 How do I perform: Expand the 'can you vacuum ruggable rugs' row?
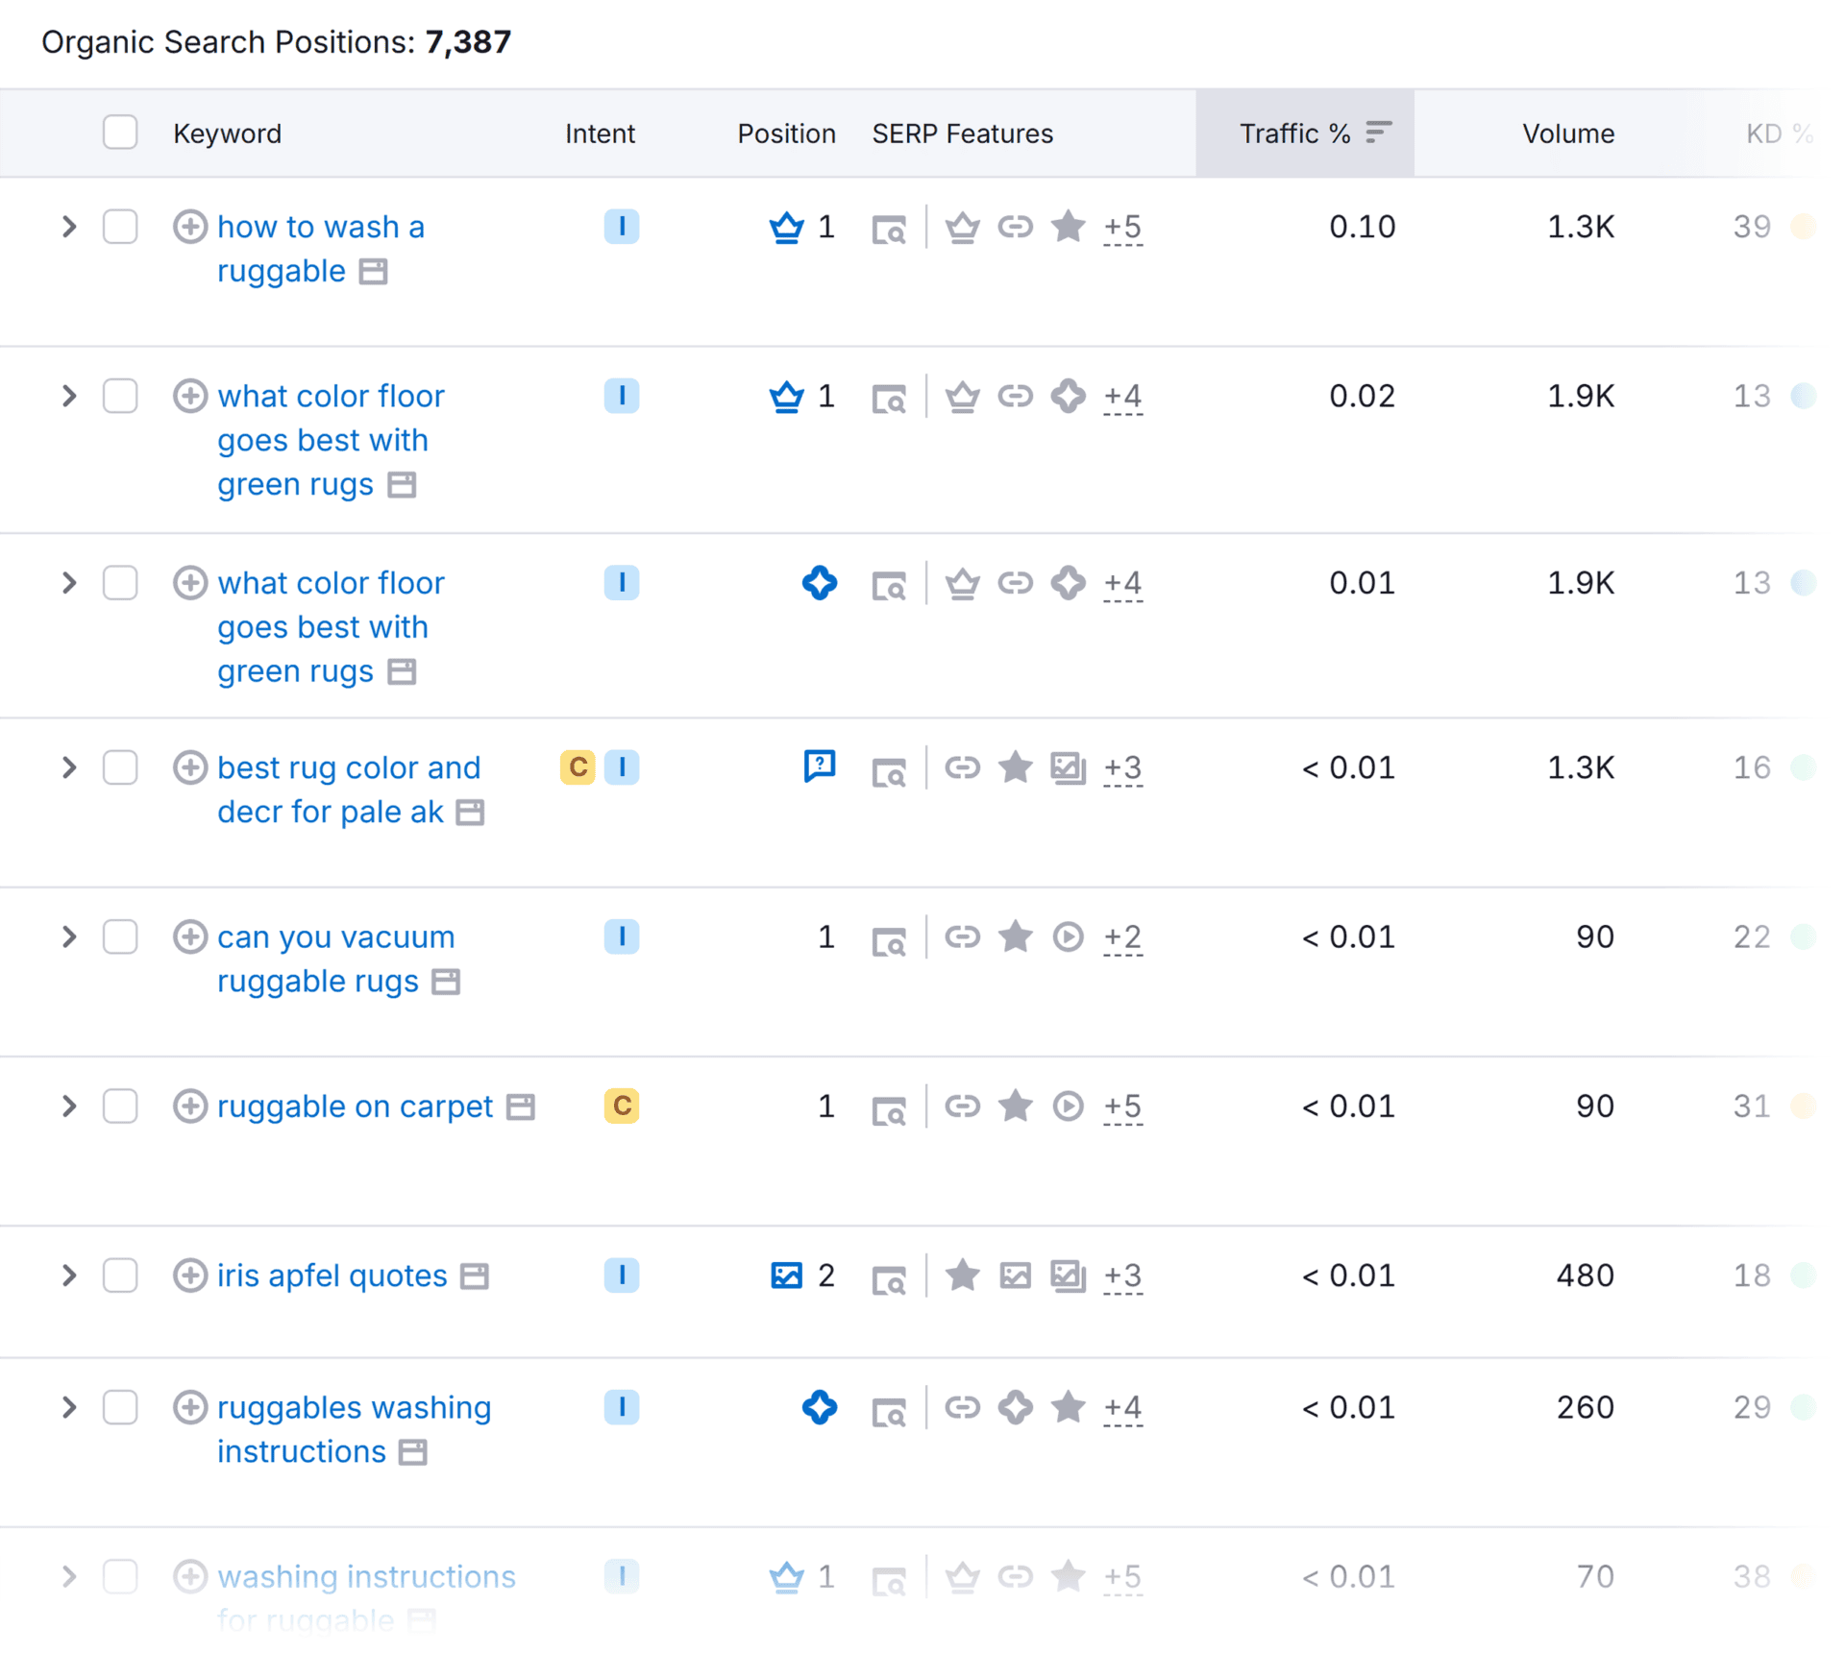(x=69, y=936)
